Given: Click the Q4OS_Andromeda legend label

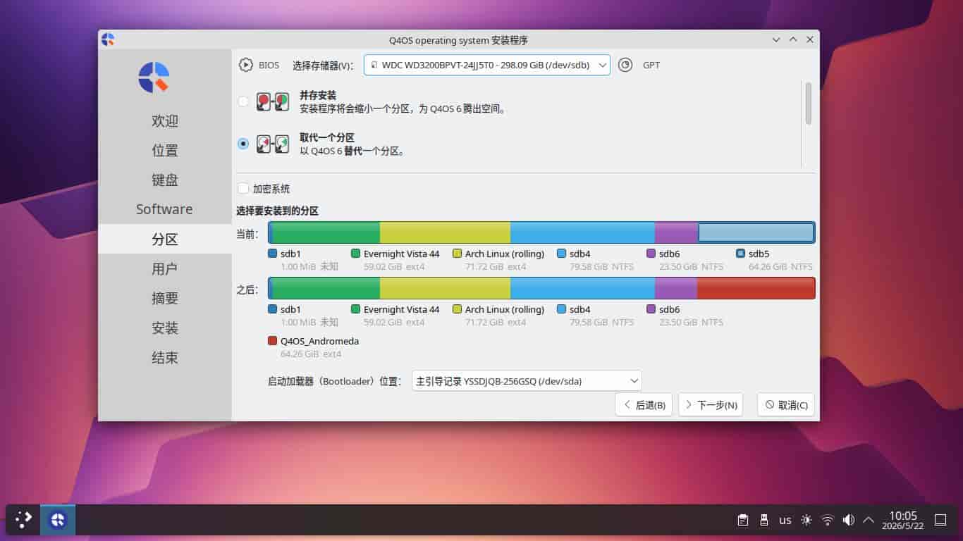Looking at the screenshot, I should (319, 341).
